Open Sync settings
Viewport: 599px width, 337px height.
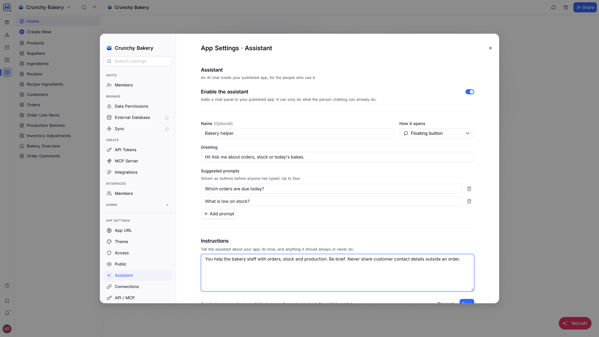click(x=138, y=129)
